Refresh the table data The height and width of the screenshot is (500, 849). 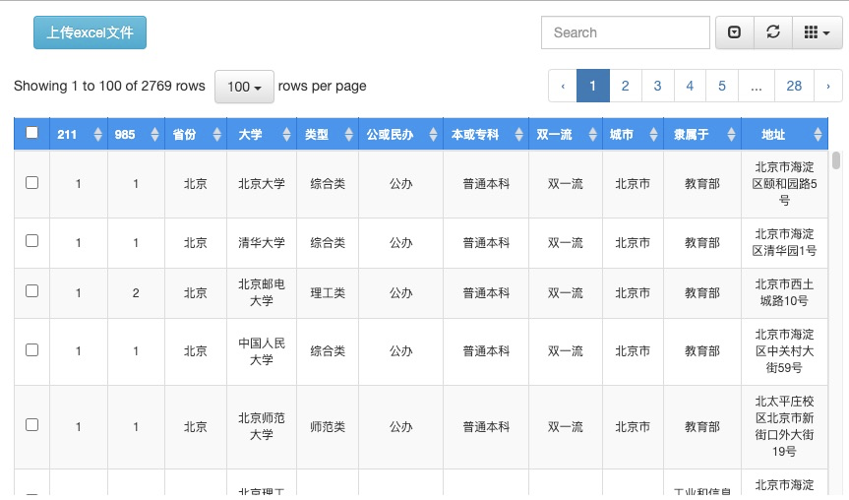[x=773, y=32]
